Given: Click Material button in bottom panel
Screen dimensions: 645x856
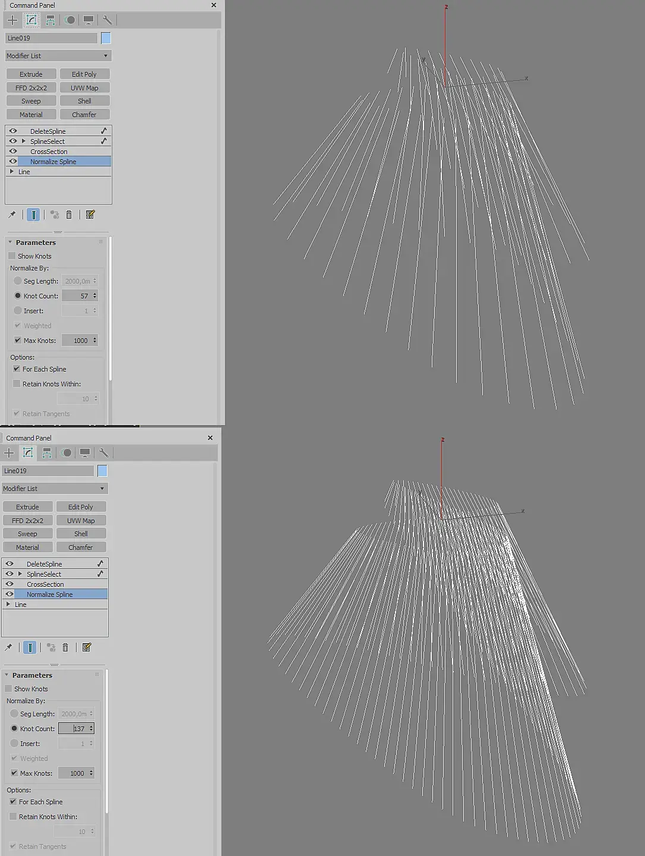Looking at the screenshot, I should [x=27, y=547].
